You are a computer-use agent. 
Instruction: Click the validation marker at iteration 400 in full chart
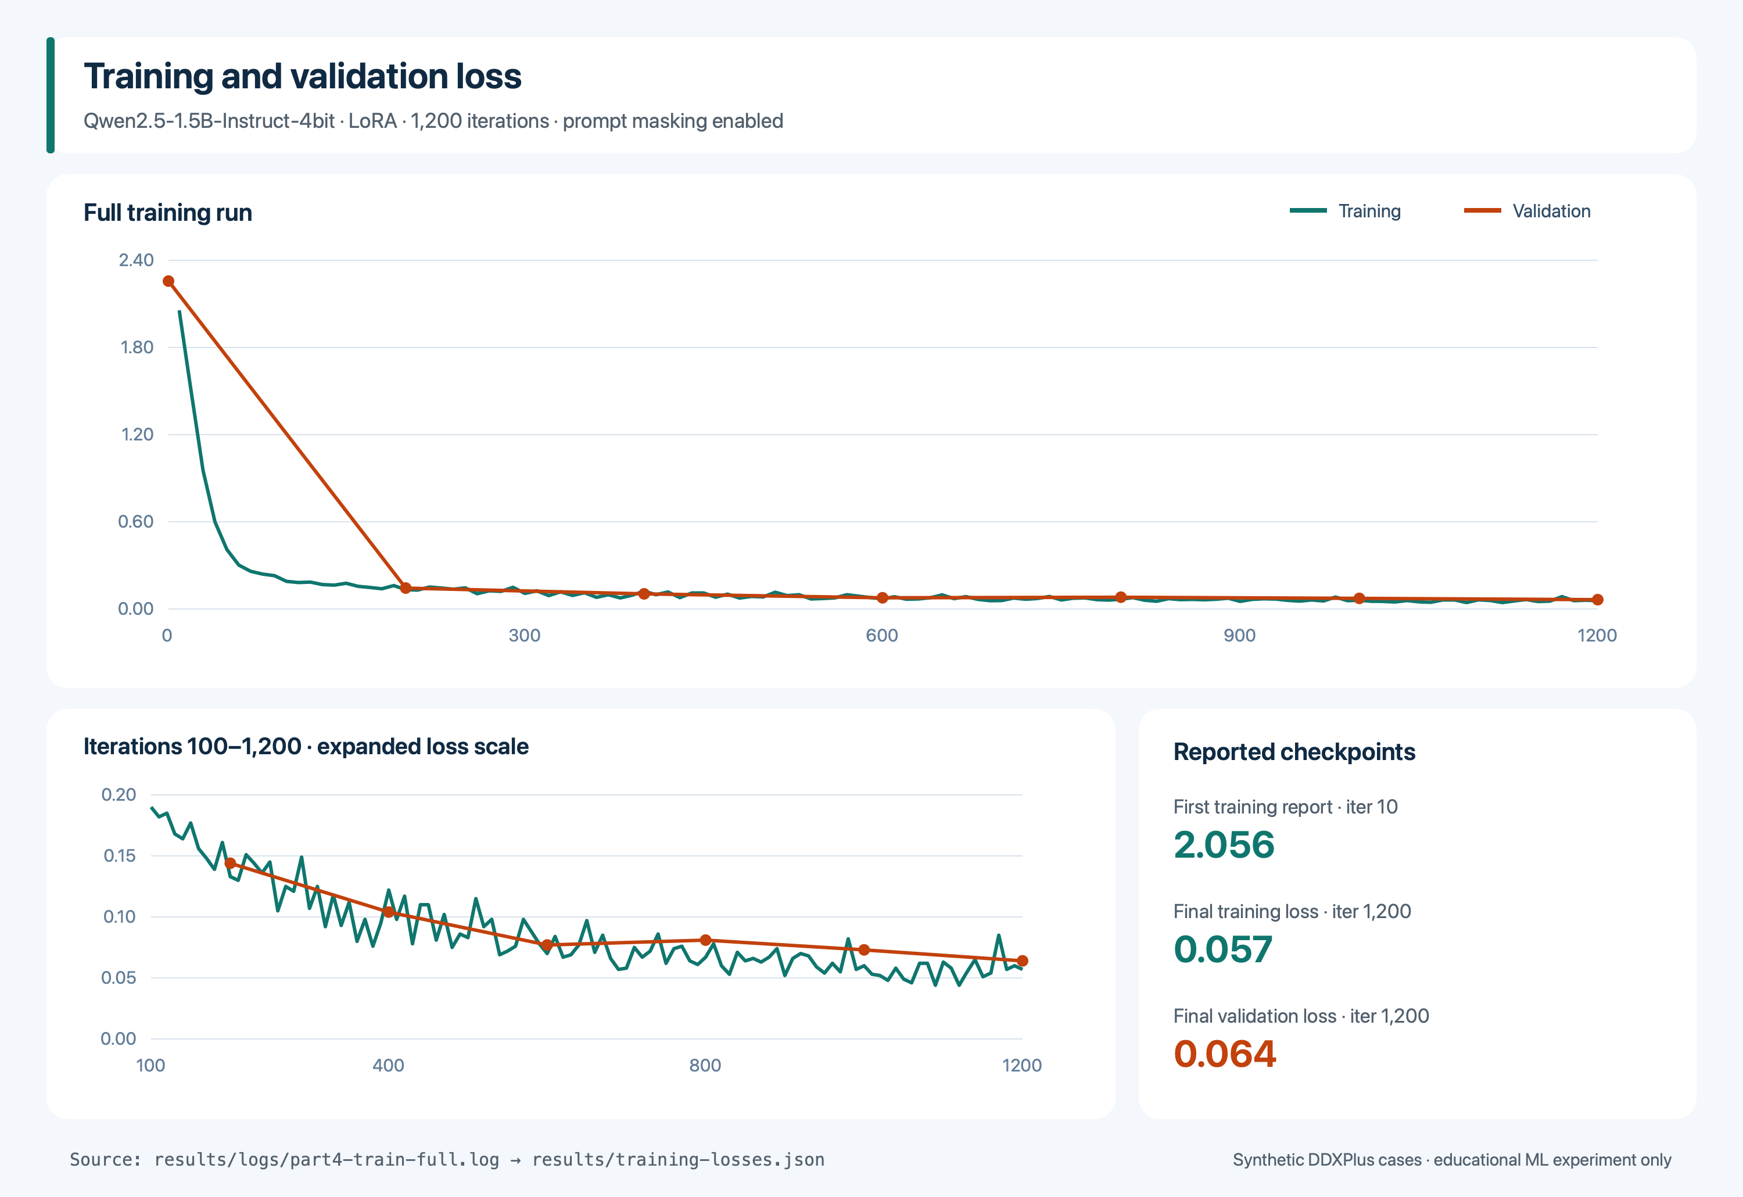click(644, 593)
